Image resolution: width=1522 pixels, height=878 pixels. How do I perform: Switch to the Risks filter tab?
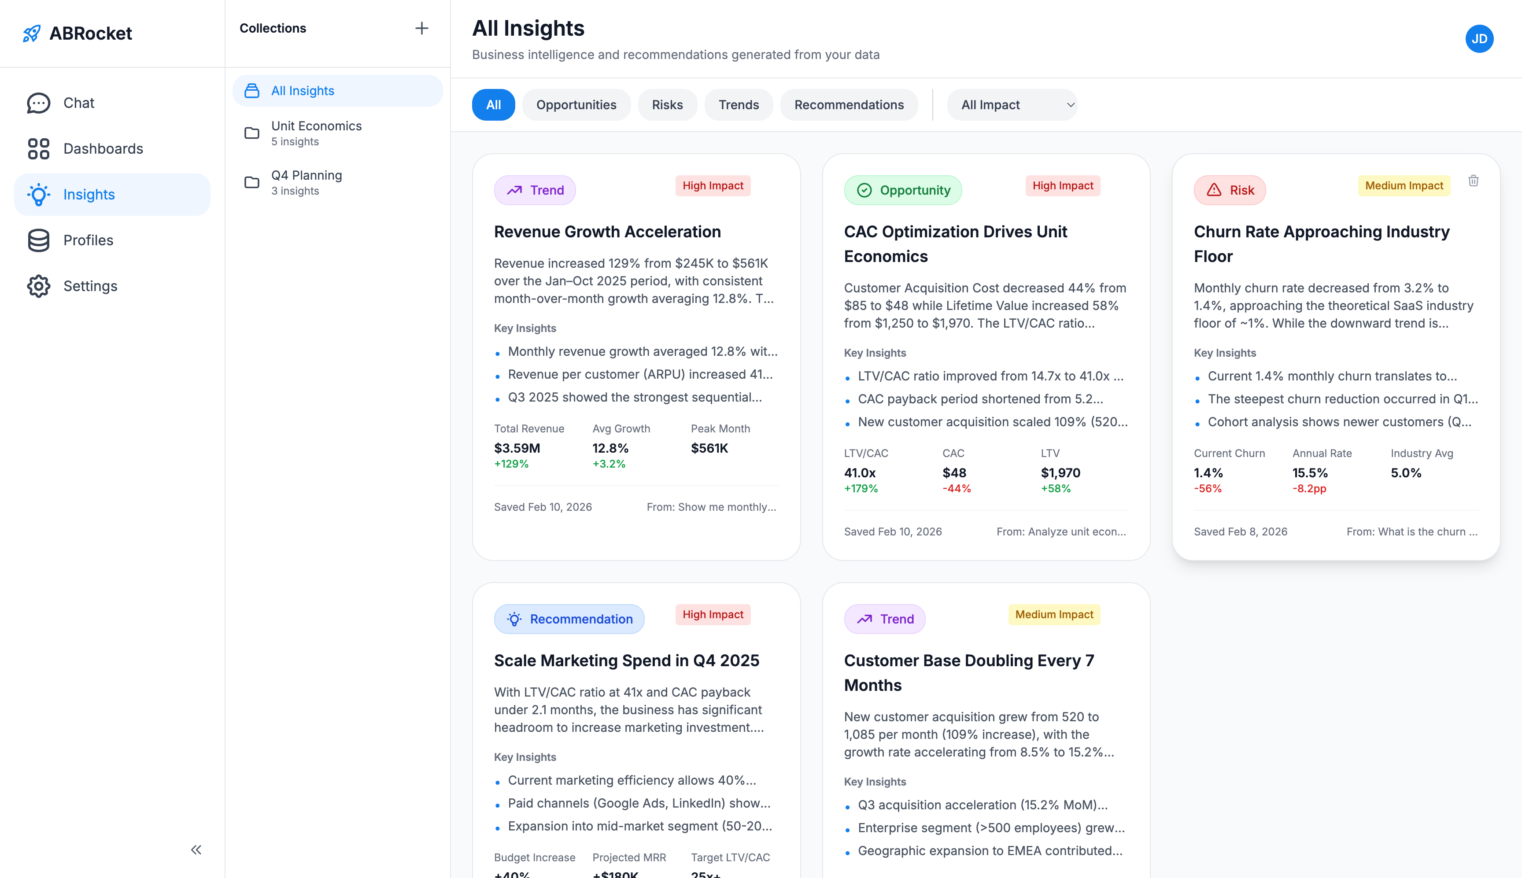(x=667, y=104)
